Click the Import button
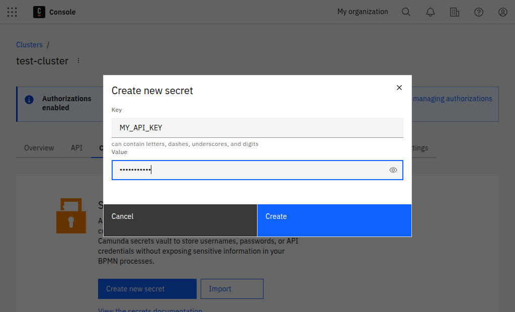Image resolution: width=515 pixels, height=312 pixels. pyautogui.click(x=232, y=289)
